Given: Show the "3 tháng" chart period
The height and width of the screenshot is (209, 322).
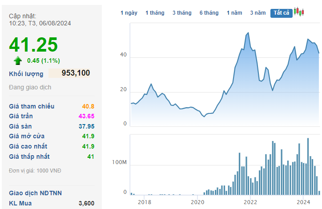Looking at the screenshot, I should (182, 13).
